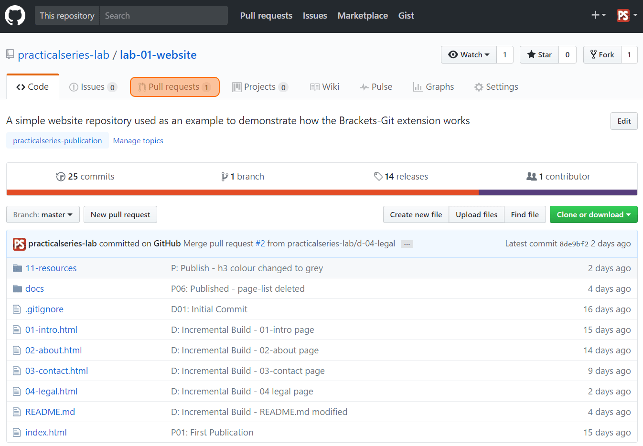Open Marketplace in top navigation
643x446 pixels.
click(x=363, y=16)
